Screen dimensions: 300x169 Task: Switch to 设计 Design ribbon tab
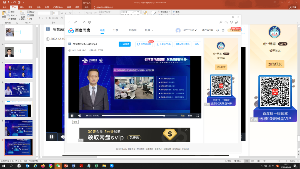30,7
